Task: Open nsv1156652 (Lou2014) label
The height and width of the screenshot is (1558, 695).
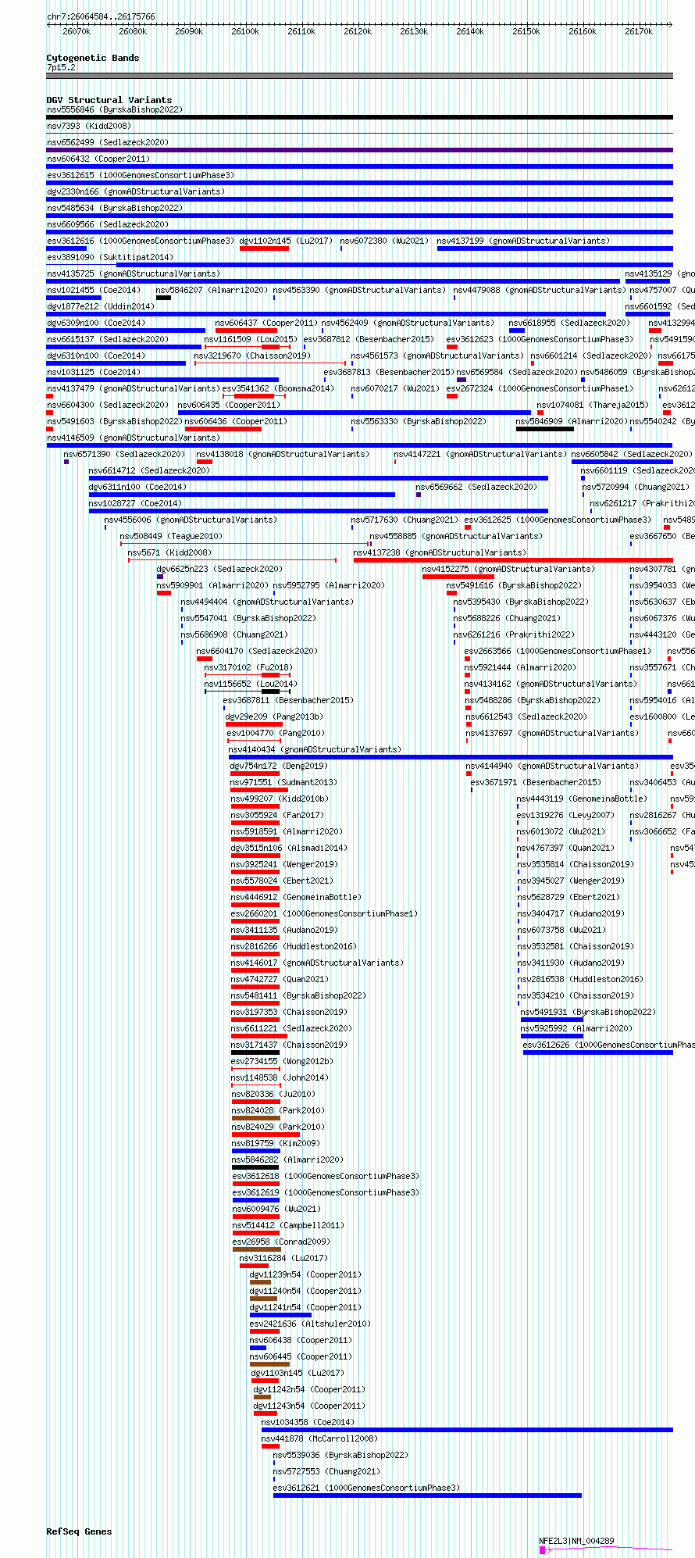Action: (x=251, y=684)
